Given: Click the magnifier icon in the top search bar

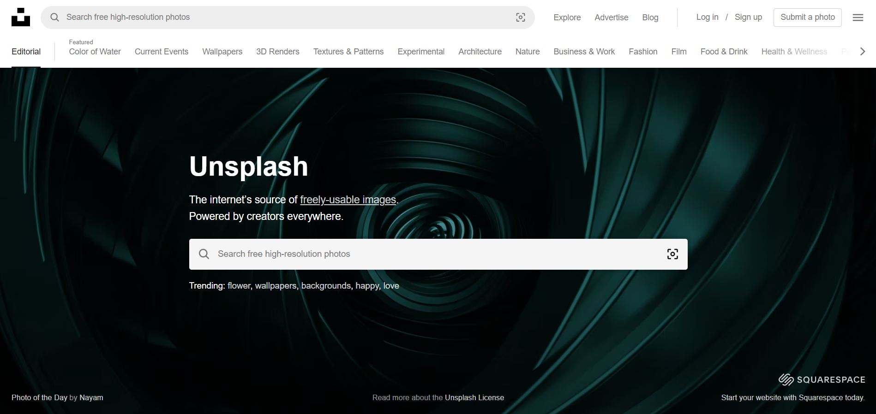Looking at the screenshot, I should (54, 17).
